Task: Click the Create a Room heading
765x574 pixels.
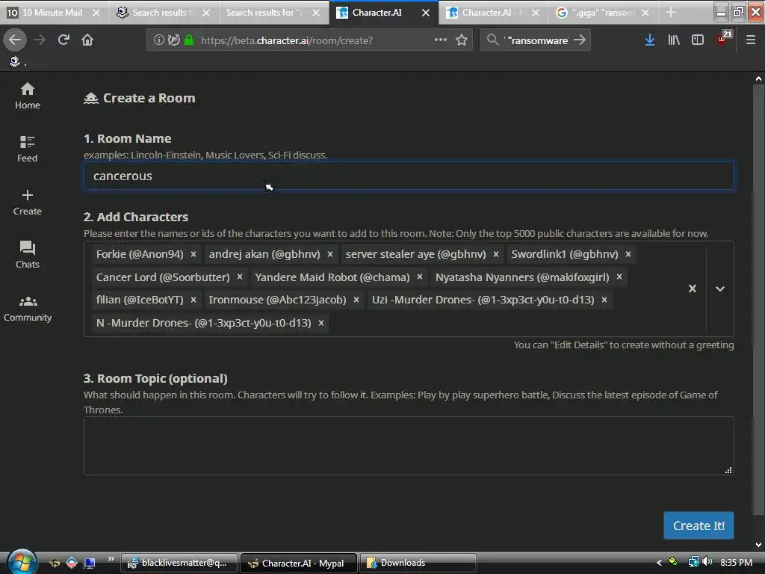Action: click(x=149, y=98)
